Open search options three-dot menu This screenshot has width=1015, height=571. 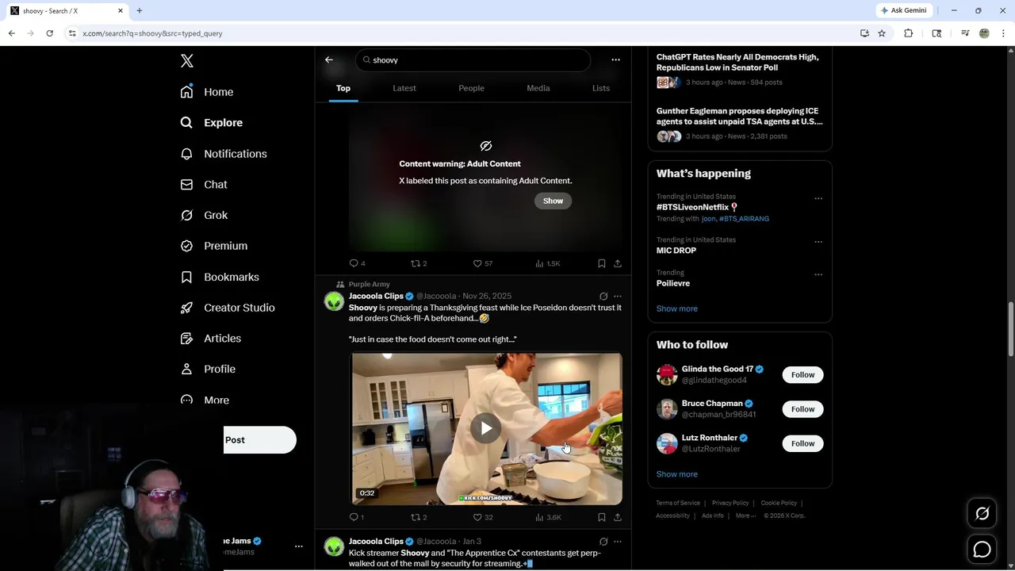(x=615, y=59)
